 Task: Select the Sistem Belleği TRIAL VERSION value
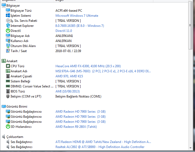point(68,81)
